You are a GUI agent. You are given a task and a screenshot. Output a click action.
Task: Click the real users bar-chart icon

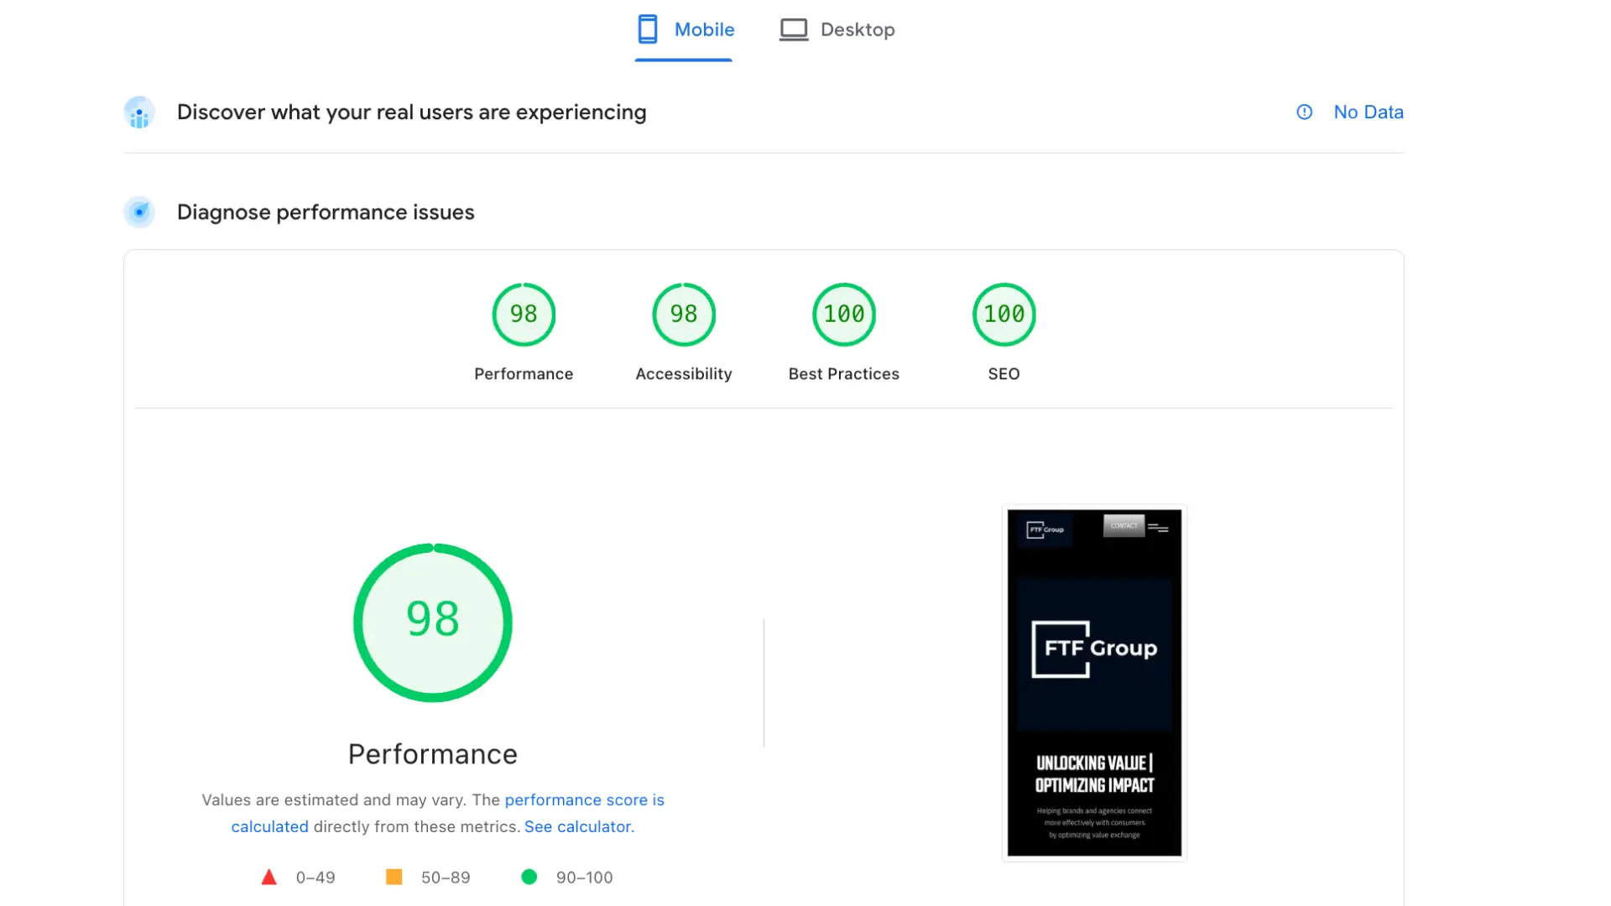coord(139,112)
